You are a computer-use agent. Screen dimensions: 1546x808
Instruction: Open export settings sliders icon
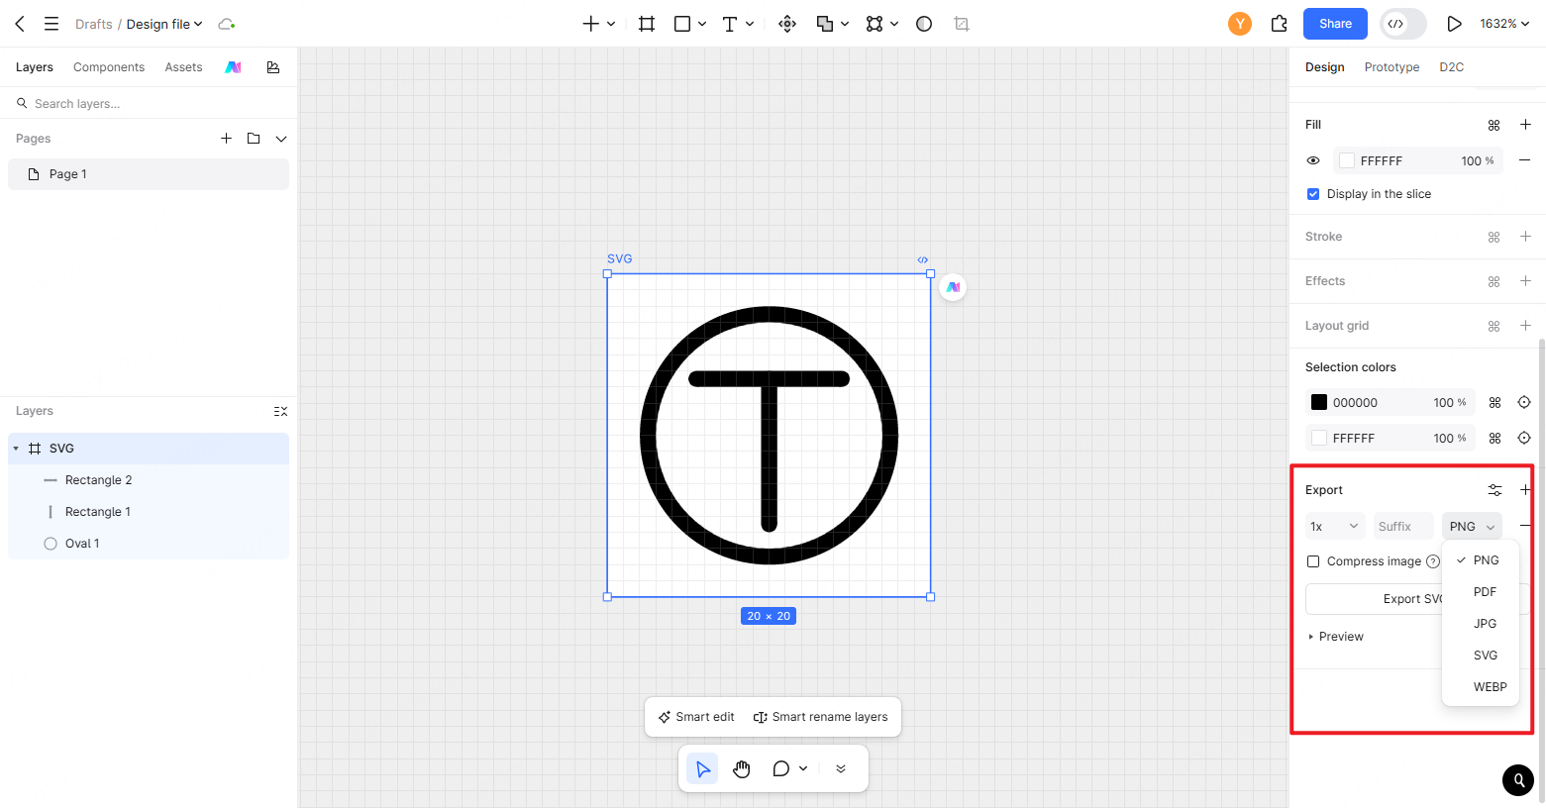pyautogui.click(x=1494, y=490)
